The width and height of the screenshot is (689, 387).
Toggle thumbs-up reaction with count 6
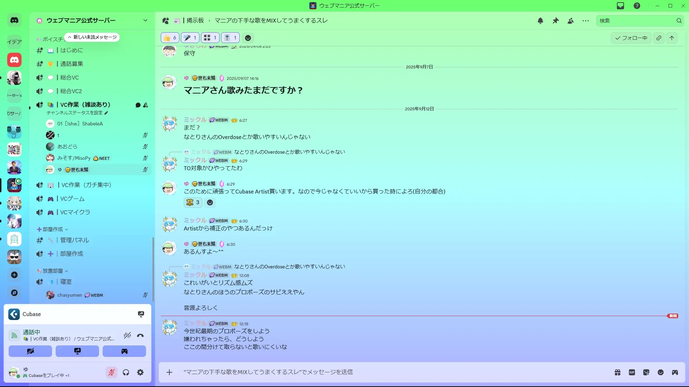coord(170,38)
